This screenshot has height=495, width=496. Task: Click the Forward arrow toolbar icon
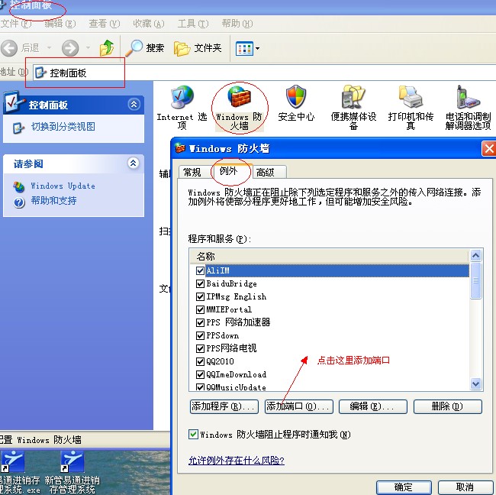[x=70, y=48]
